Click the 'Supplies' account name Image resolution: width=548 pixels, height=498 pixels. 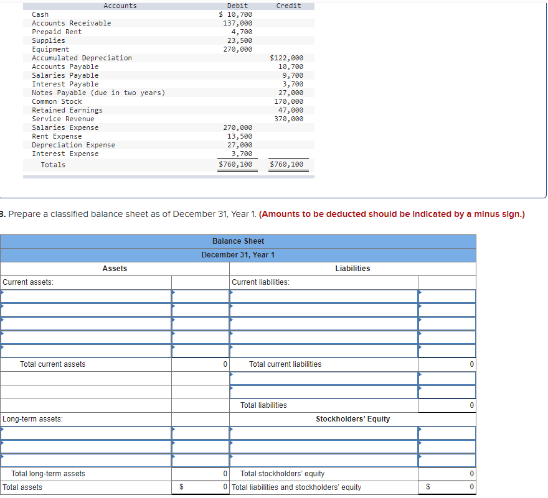click(x=48, y=40)
